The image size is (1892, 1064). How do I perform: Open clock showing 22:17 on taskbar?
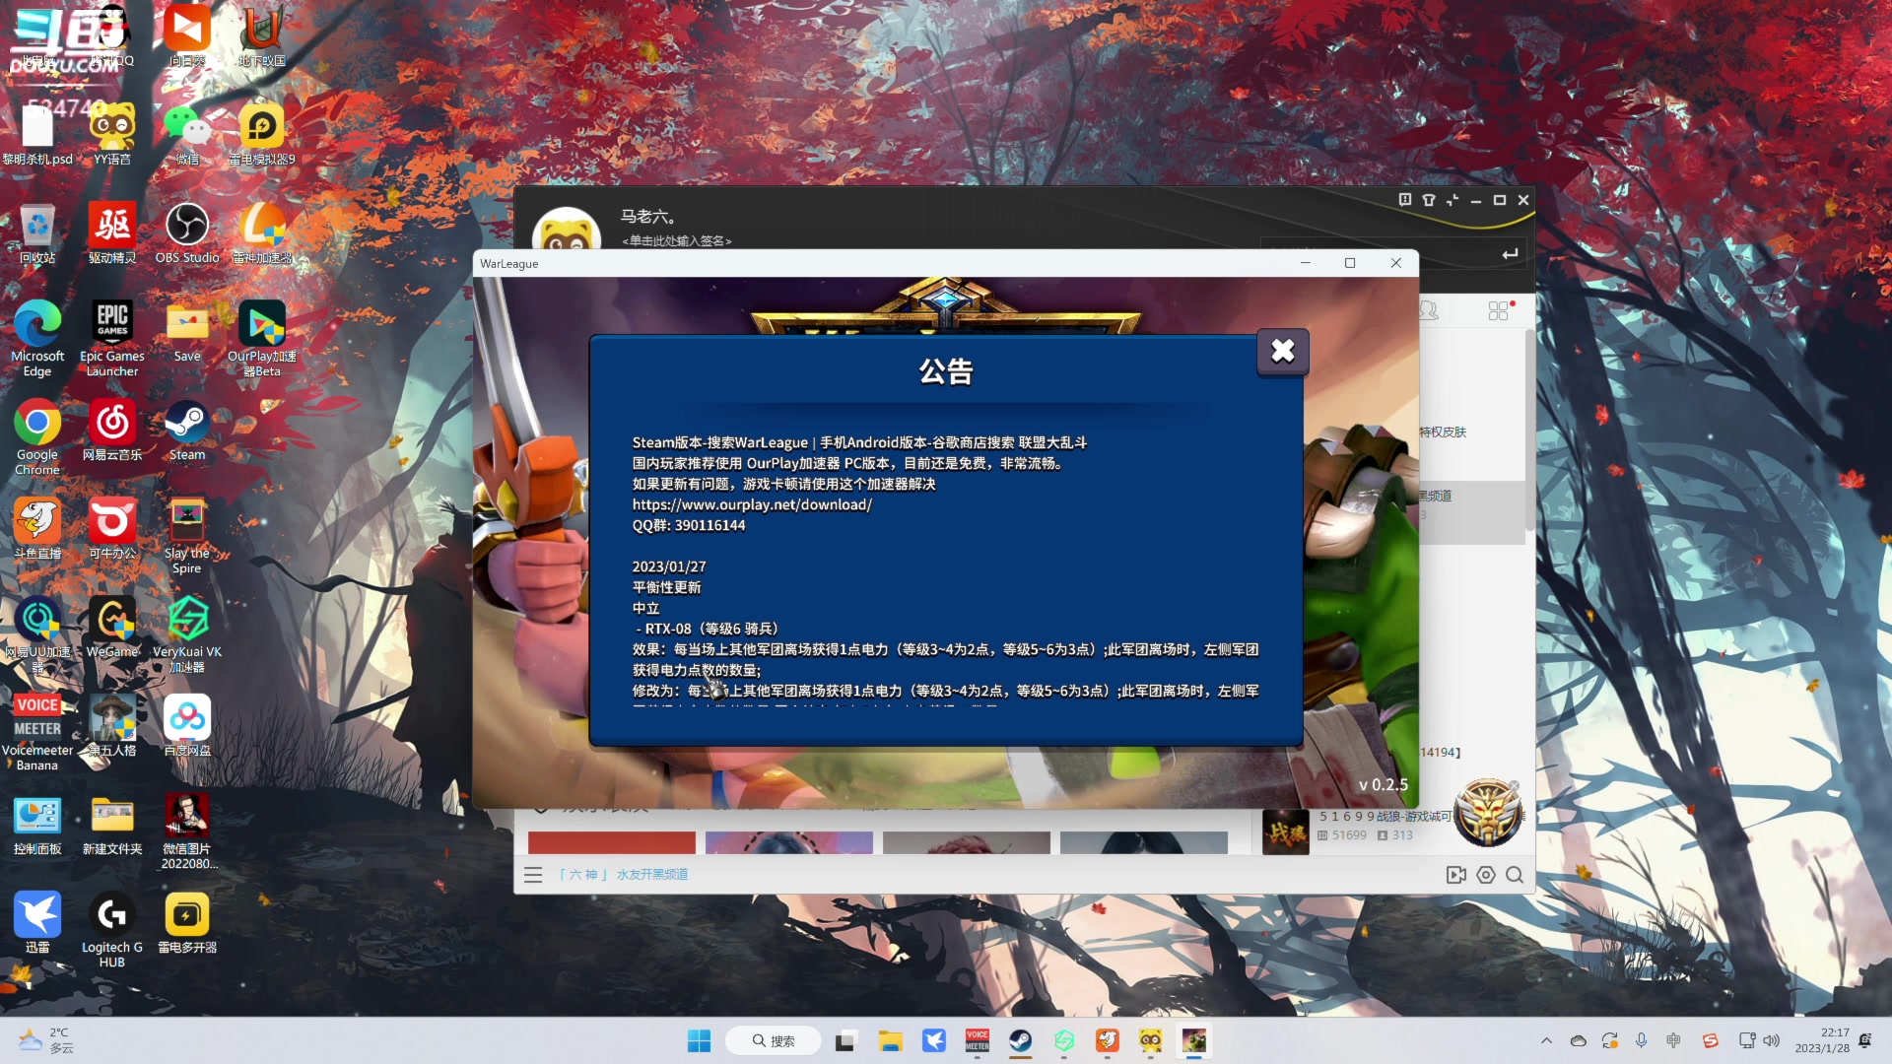click(1822, 1041)
